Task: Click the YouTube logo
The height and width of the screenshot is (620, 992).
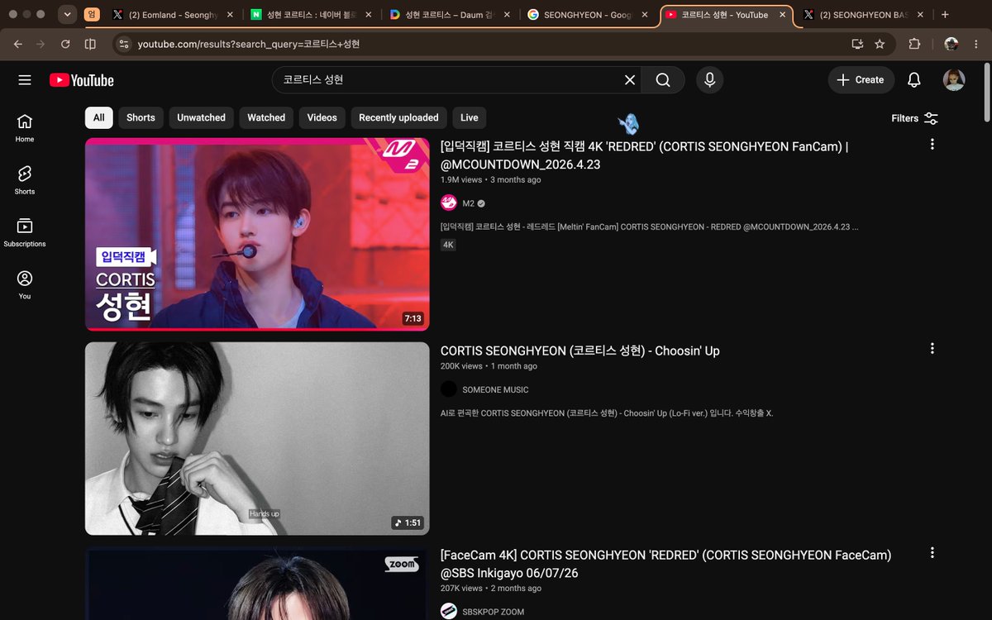Action: (x=82, y=80)
